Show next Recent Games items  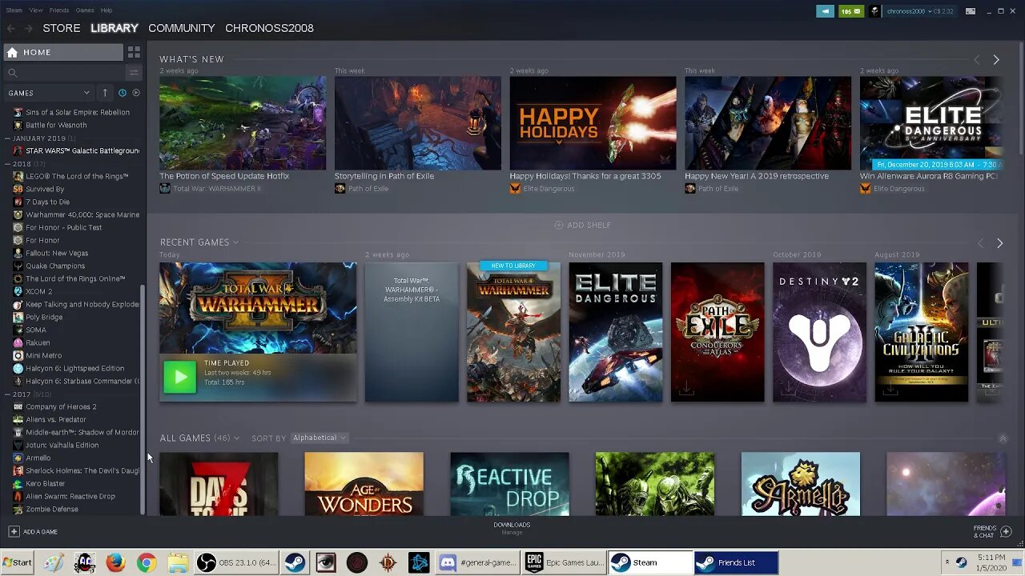tap(999, 242)
